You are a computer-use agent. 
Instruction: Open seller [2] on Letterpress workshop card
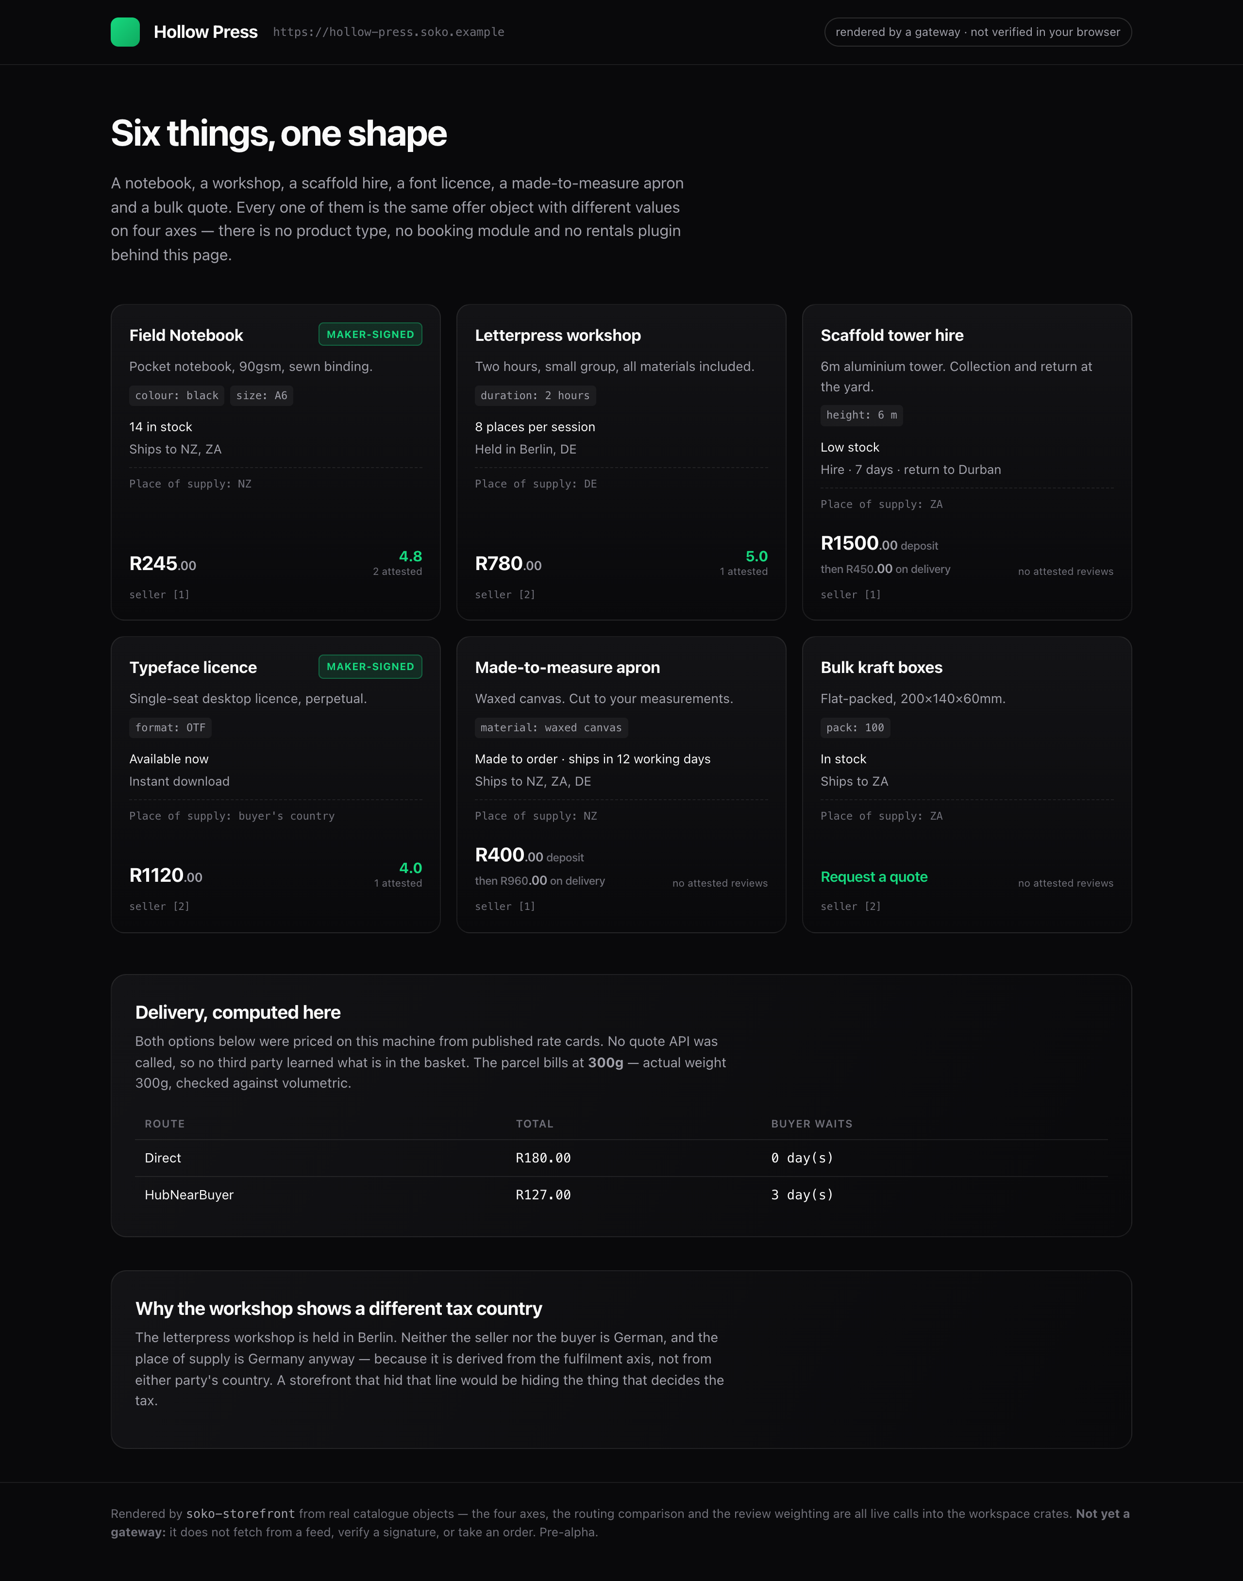coord(505,595)
